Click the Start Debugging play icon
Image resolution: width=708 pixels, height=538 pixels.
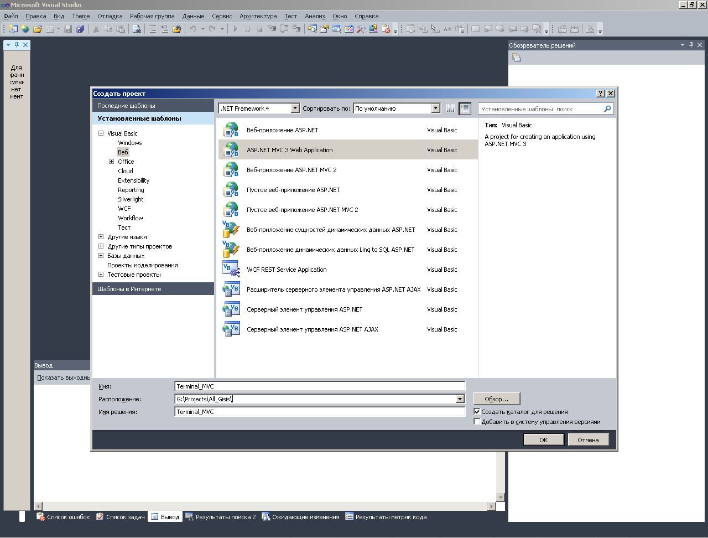tap(236, 29)
